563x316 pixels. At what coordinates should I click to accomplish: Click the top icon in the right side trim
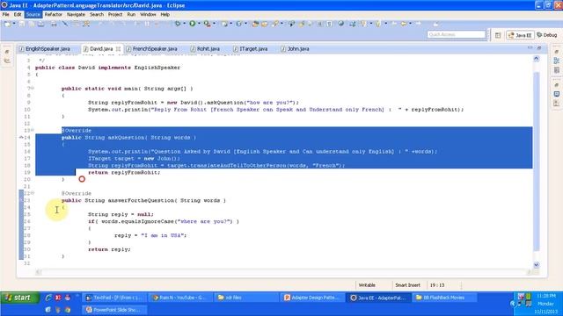pyautogui.click(x=557, y=52)
